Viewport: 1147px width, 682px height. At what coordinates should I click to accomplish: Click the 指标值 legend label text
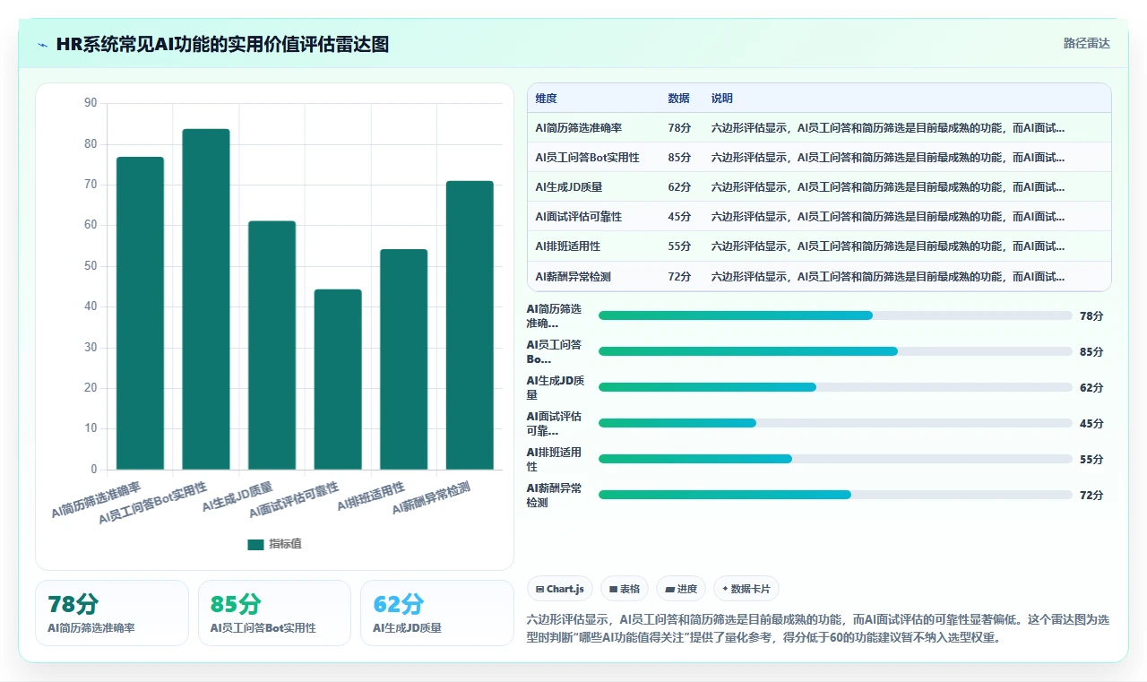click(285, 544)
